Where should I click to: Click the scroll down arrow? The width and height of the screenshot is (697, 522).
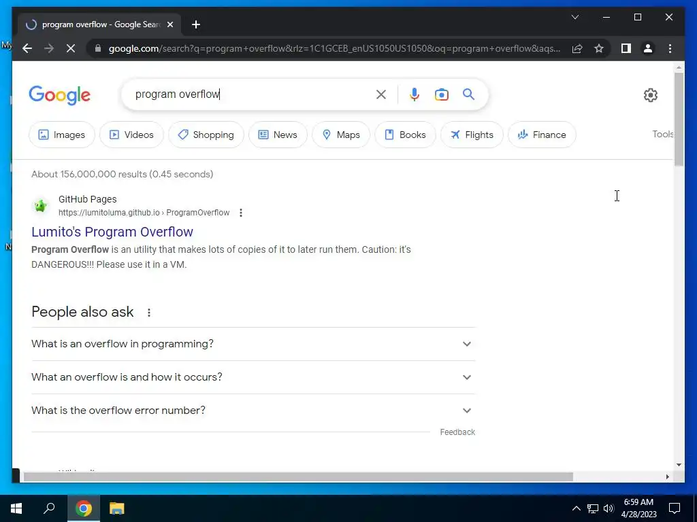(x=679, y=465)
